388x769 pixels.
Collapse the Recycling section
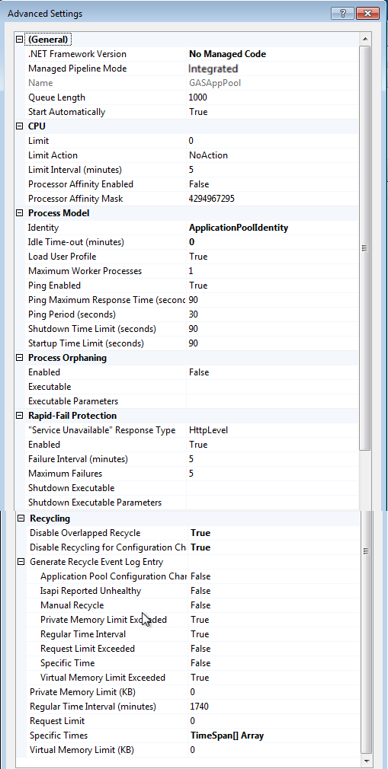click(x=21, y=519)
